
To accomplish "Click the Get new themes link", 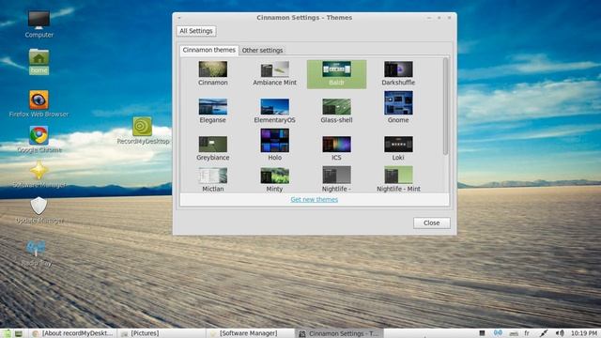I will [x=315, y=199].
